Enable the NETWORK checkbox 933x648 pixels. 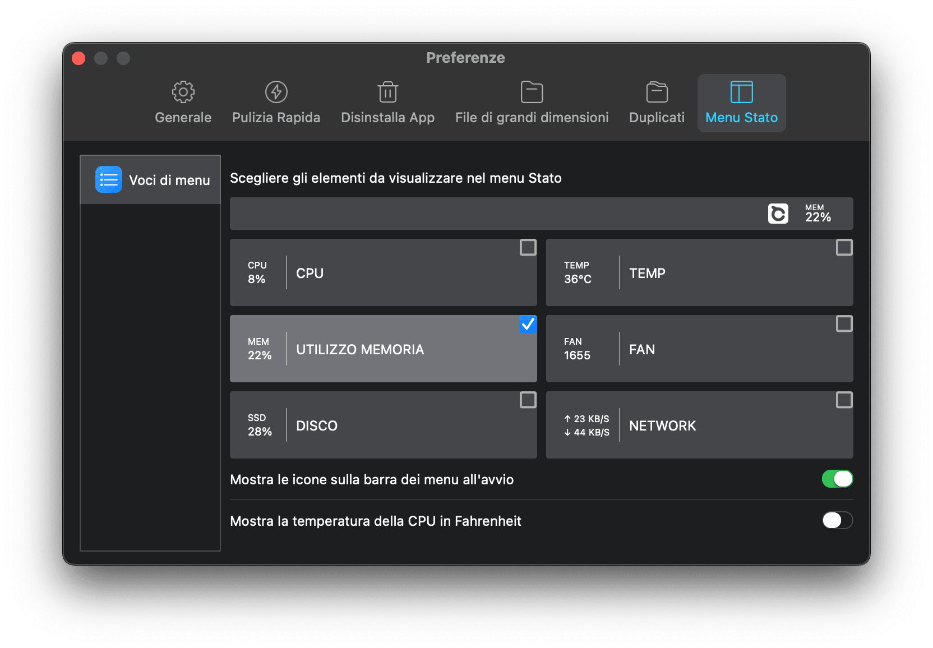point(844,400)
